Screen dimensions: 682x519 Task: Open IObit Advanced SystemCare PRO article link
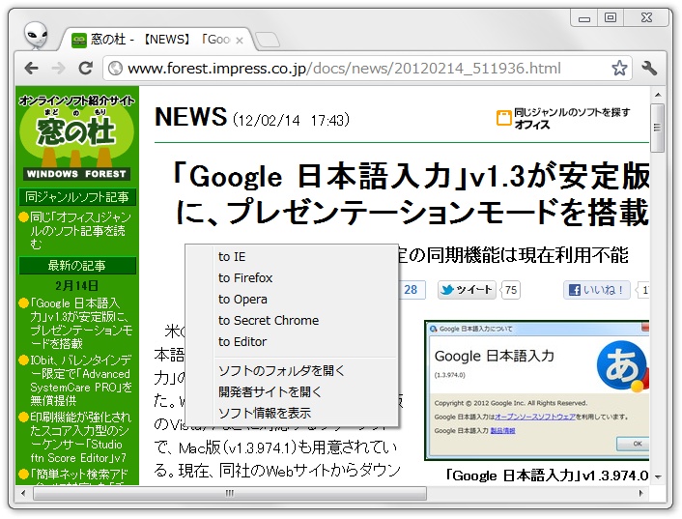80,380
